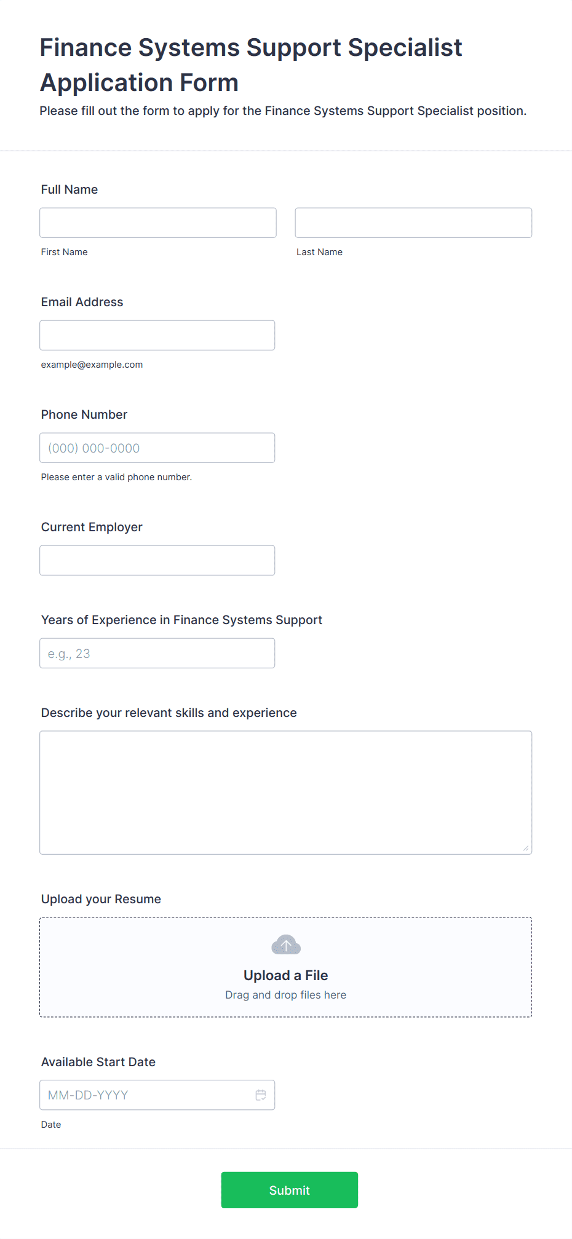This screenshot has height=1239, width=572.
Task: Click the Email Address input field
Action: [157, 335]
